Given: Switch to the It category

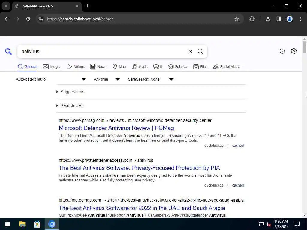Looking at the screenshot, I should click(158, 67).
